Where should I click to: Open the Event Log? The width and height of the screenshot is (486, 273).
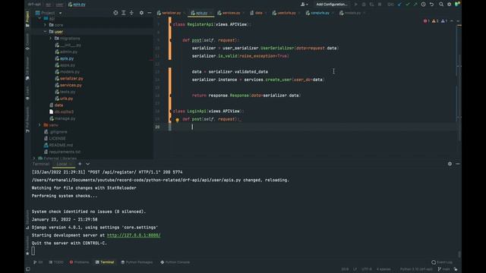pos(442,262)
